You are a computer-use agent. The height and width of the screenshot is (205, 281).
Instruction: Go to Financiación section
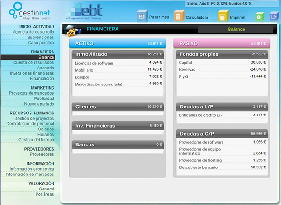[42, 79]
